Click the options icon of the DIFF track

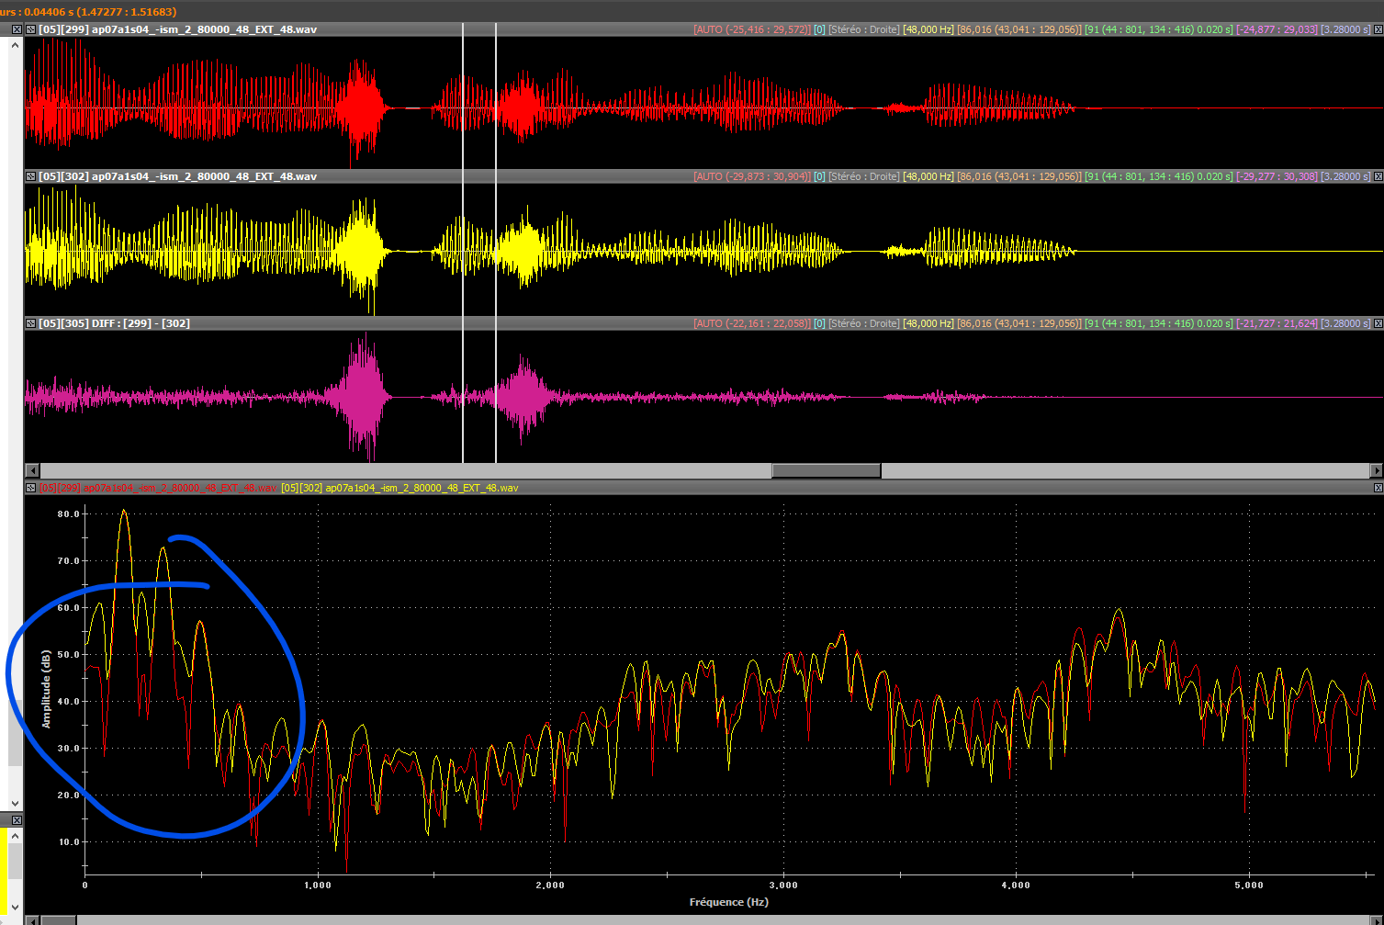pos(30,323)
